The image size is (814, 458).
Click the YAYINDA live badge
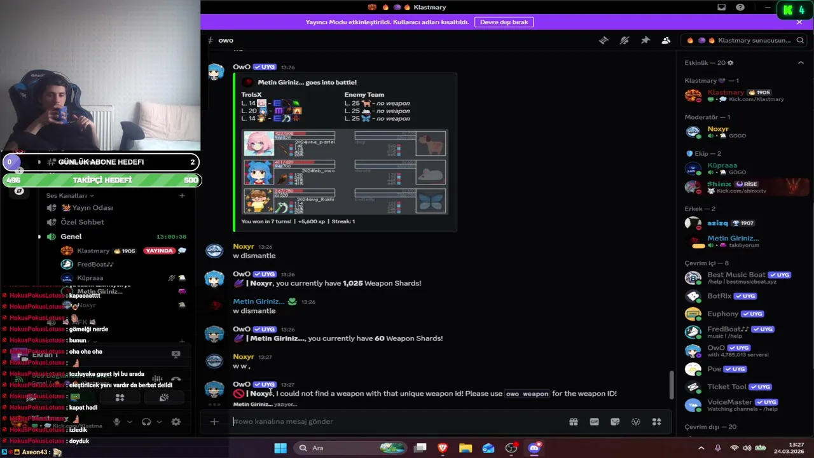(159, 251)
